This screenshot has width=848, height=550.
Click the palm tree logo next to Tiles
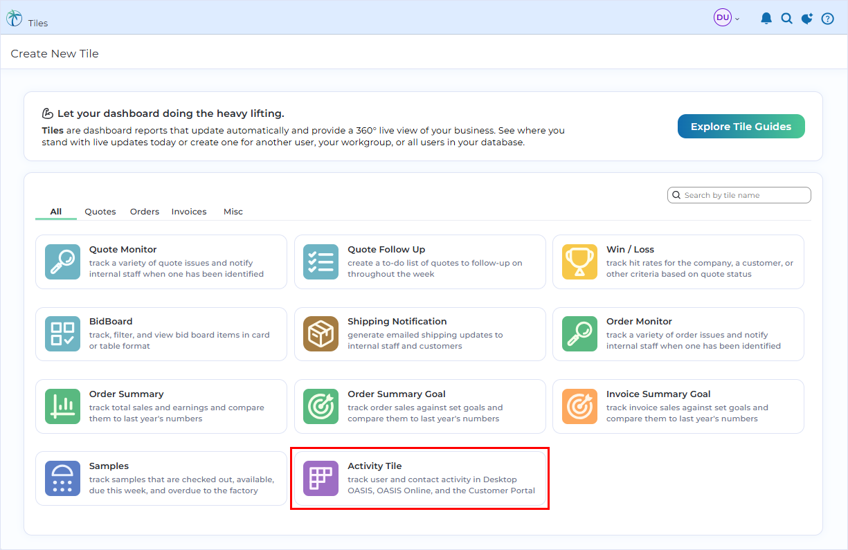pos(14,17)
